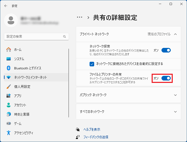Viewport: 187px width, 142px height.
Task: Open 個人用設定 category
Action: pos(36,87)
